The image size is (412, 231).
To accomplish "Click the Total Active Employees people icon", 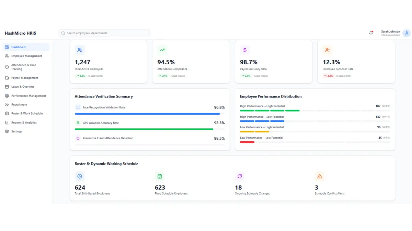I will click(x=80, y=50).
